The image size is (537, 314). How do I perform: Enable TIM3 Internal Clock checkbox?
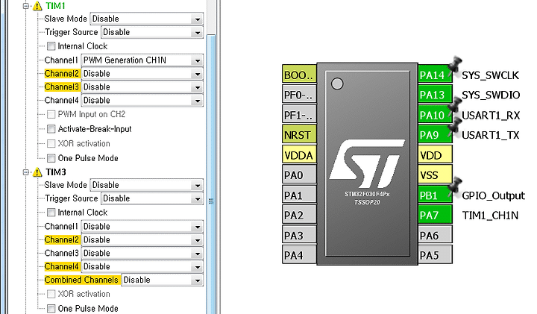tap(51, 213)
